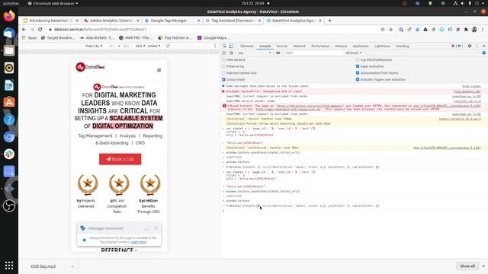Close the Tag Assistant debugger popup

tap(156, 228)
